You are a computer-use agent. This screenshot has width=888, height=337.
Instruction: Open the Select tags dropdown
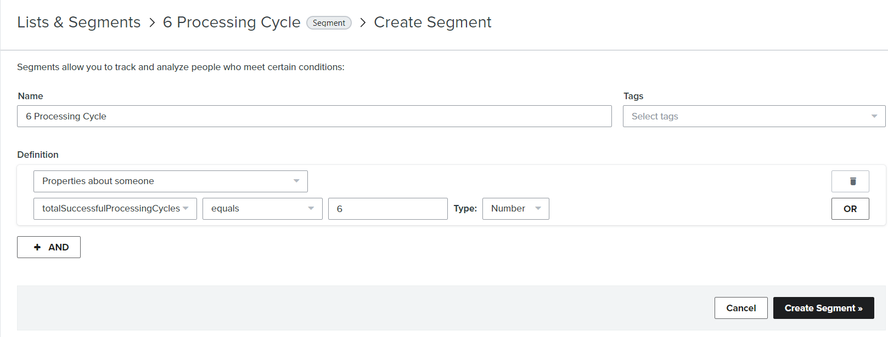(x=754, y=116)
